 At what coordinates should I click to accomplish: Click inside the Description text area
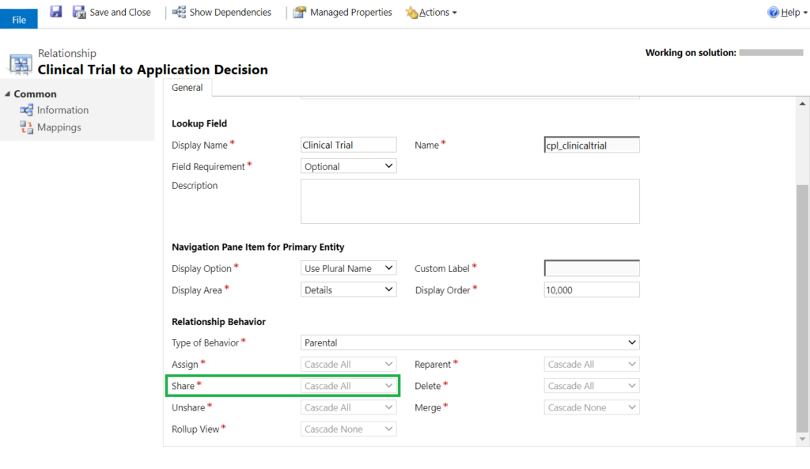click(x=470, y=201)
